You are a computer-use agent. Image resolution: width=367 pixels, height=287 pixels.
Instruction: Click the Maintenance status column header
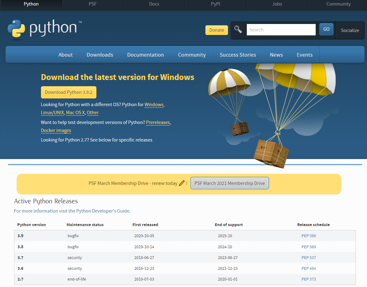point(85,225)
